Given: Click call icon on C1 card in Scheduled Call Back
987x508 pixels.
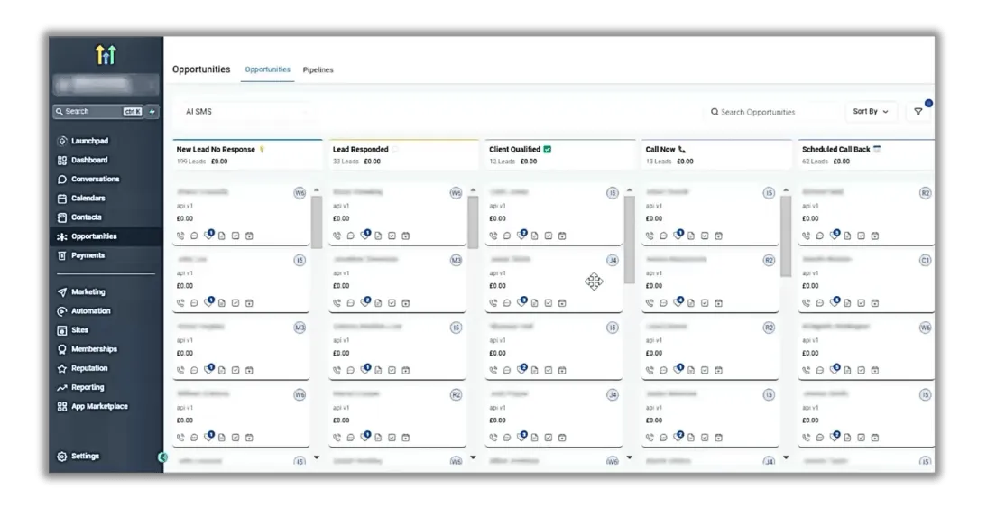Looking at the screenshot, I should [807, 303].
